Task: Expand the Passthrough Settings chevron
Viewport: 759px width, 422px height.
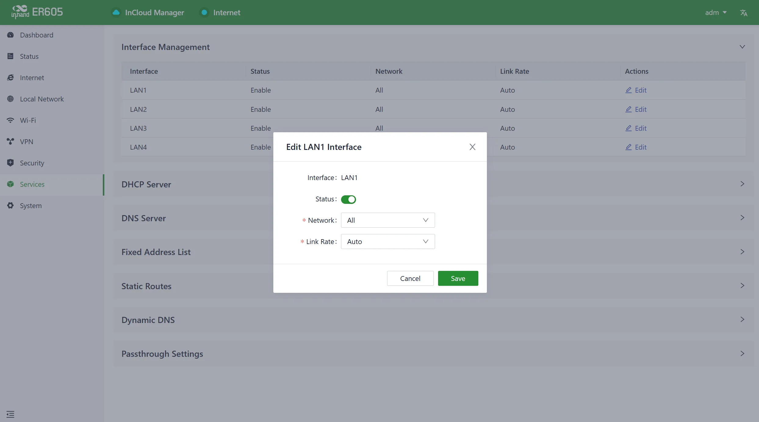Action: 742,353
